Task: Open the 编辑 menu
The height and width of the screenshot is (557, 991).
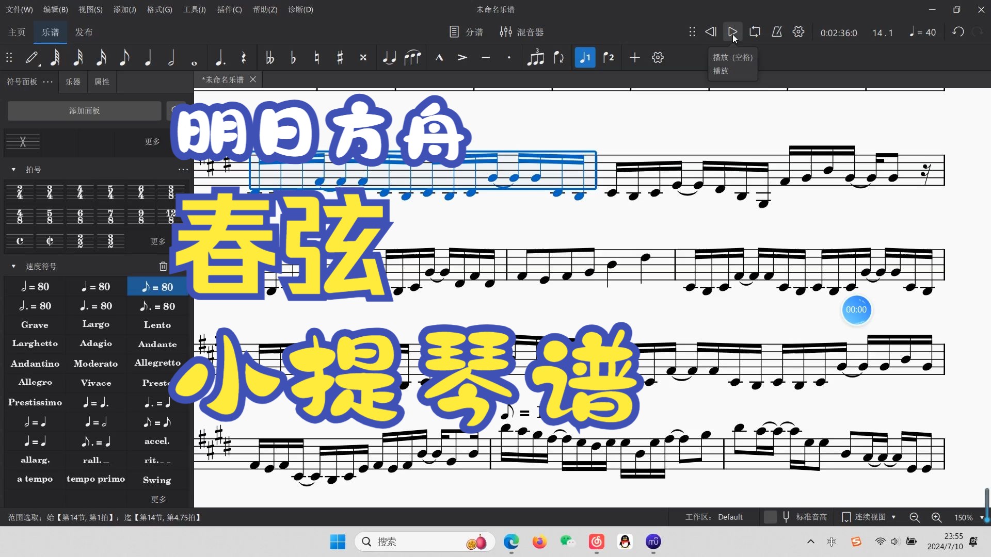Action: pyautogui.click(x=55, y=9)
